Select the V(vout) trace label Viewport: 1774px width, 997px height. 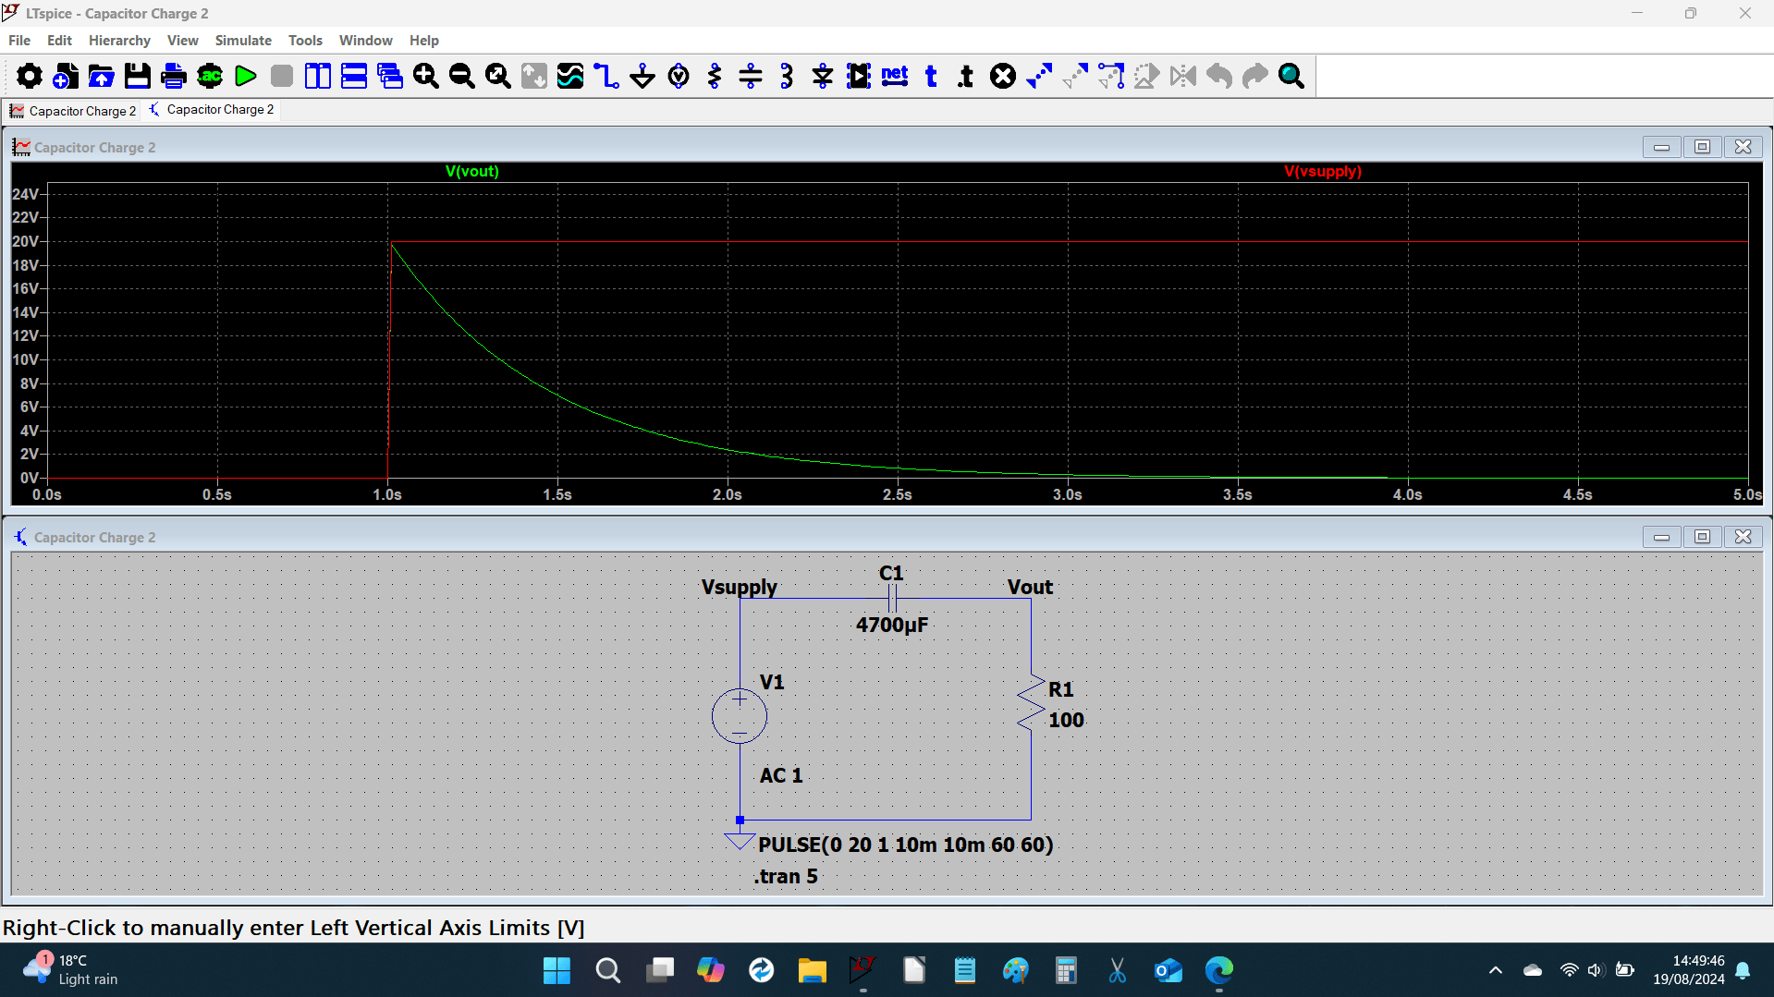pos(471,171)
